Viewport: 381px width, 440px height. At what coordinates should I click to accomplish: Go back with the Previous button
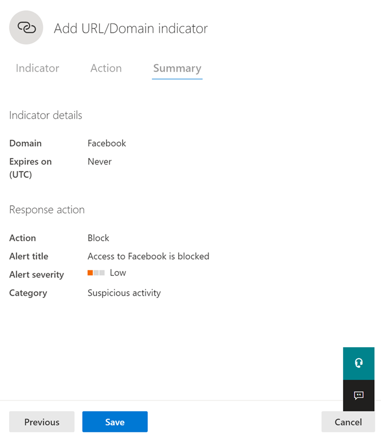click(42, 422)
